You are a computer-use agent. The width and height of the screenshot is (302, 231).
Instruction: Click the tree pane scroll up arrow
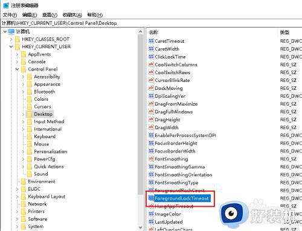pyautogui.click(x=141, y=31)
